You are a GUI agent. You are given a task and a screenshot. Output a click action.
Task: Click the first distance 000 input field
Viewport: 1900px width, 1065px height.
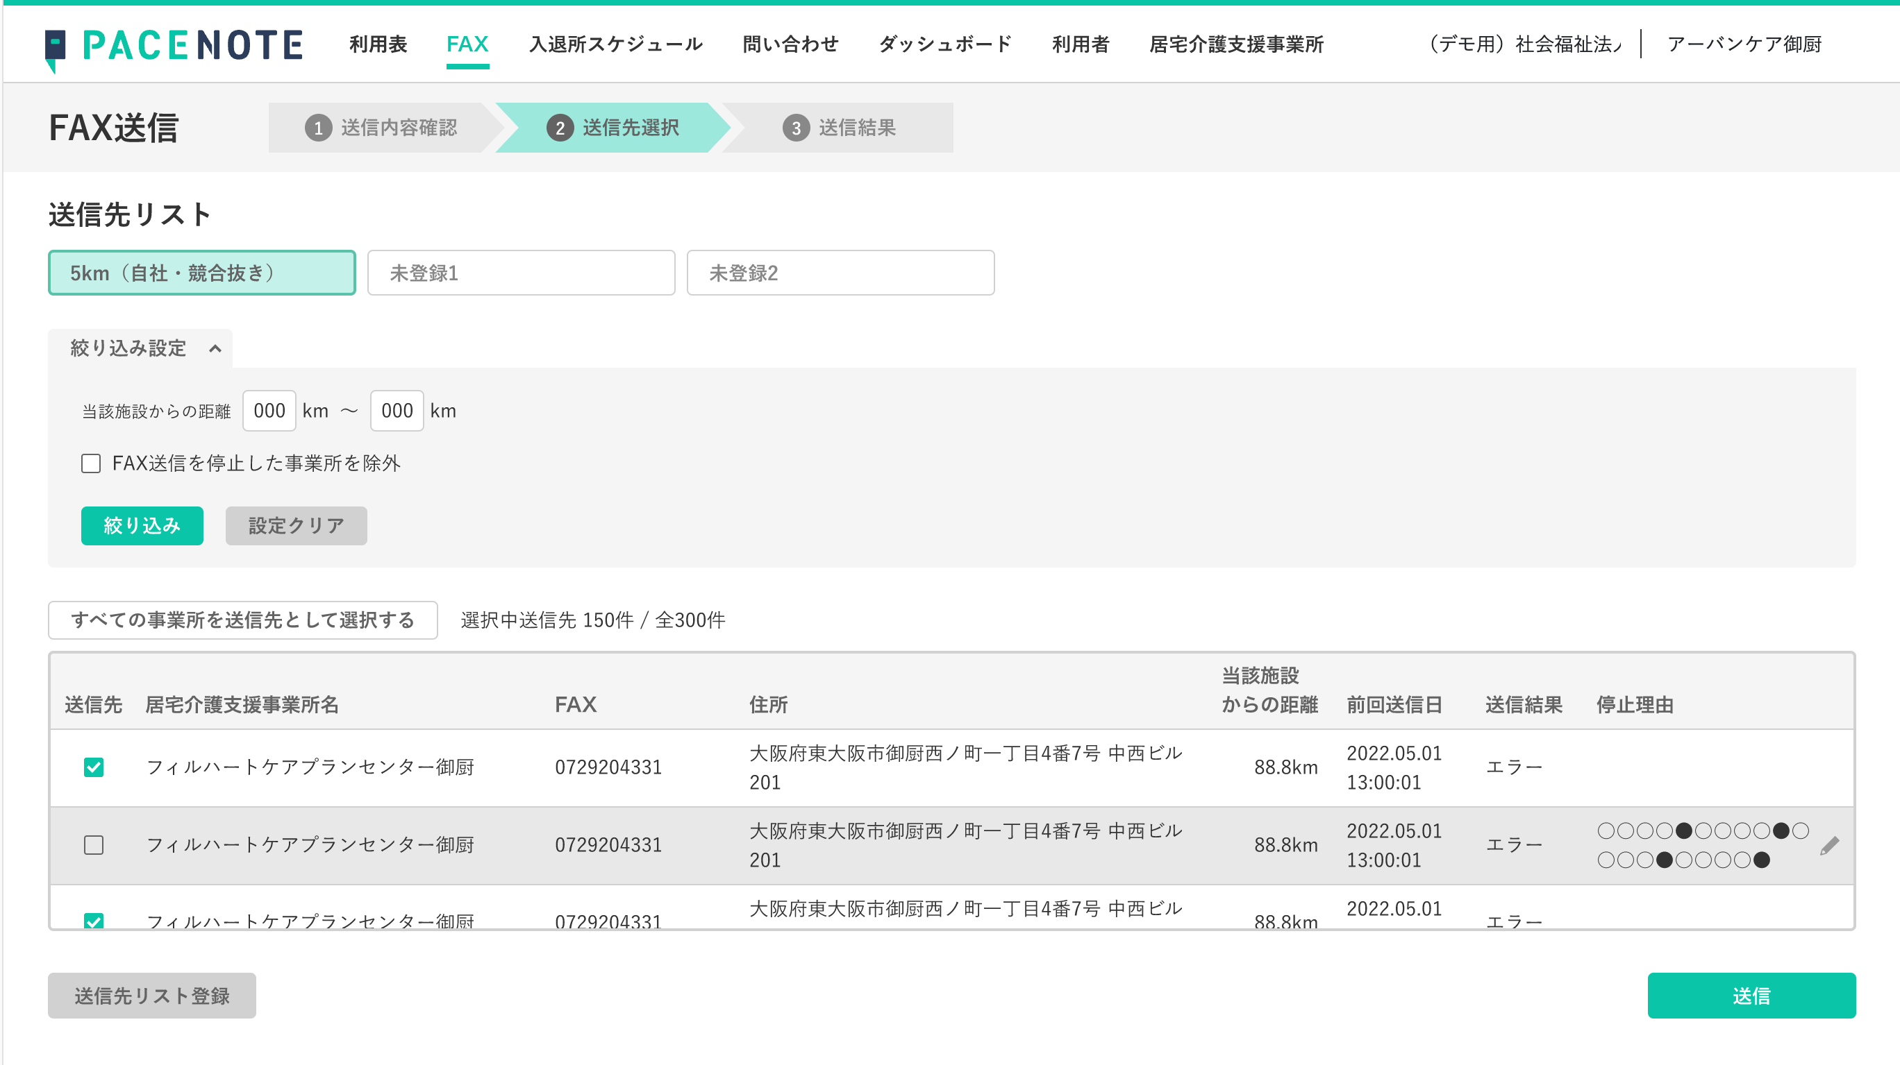click(269, 411)
